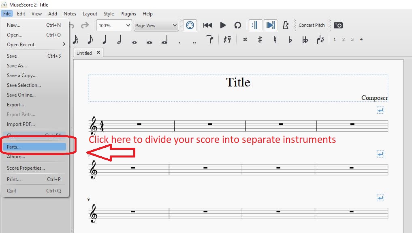Select the half note duration

[x=119, y=40]
